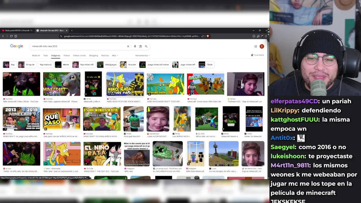Open the EL NIÑO RATA thumbnail
Image resolution: width=361 pixels, height=203 pixels.
point(102,154)
